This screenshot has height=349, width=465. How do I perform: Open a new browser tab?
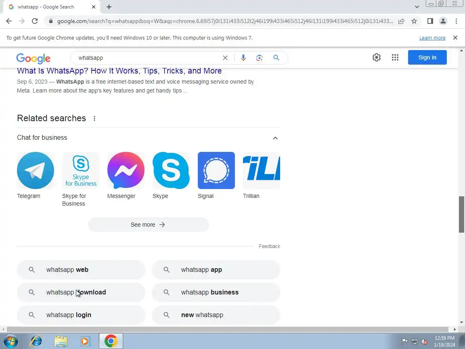click(109, 7)
